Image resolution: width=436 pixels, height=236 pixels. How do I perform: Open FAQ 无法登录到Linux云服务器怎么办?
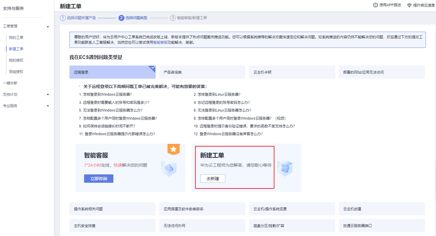[x=222, y=110]
